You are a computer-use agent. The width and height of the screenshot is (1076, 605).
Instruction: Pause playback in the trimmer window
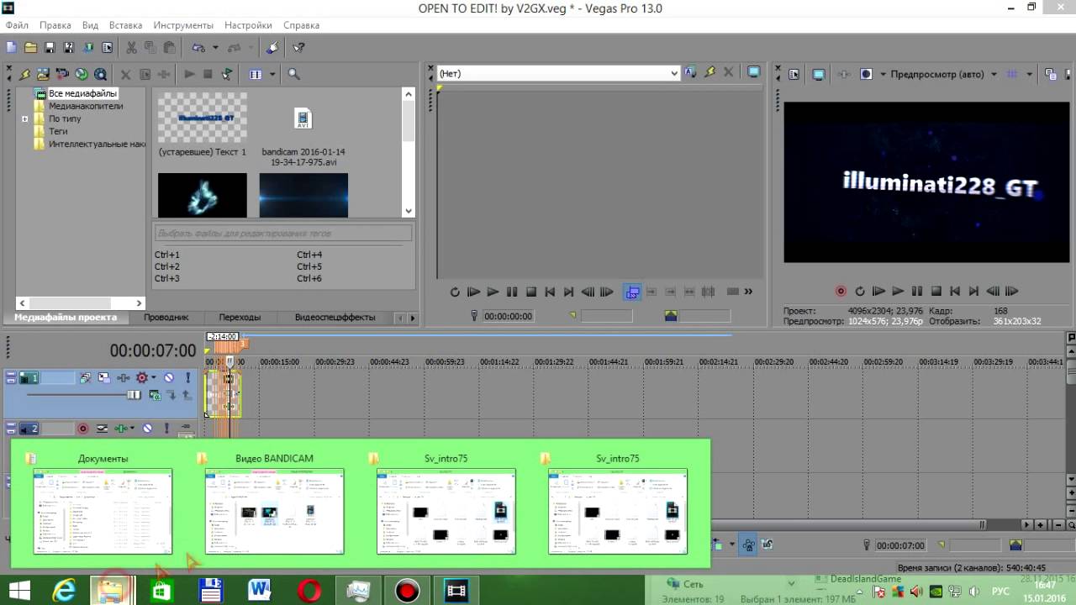coord(512,292)
